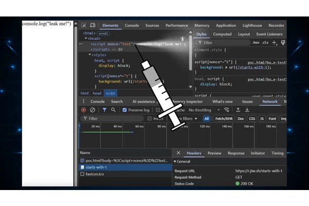Open the What's new tab
This screenshot has width=309, height=206.
coord(222,101)
